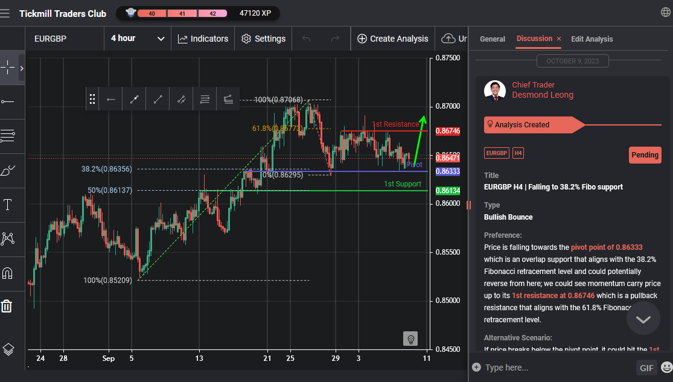Select the plain trend line tool
This screenshot has height=382, width=673.
158,99
